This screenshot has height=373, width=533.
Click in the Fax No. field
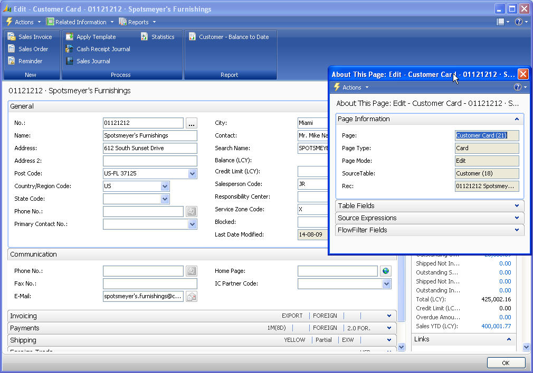[x=150, y=284]
